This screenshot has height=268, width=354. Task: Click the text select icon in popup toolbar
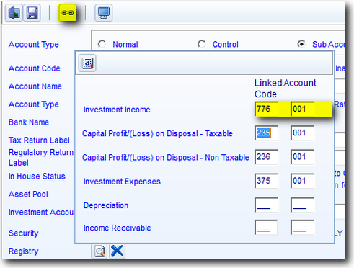pyautogui.click(x=87, y=63)
